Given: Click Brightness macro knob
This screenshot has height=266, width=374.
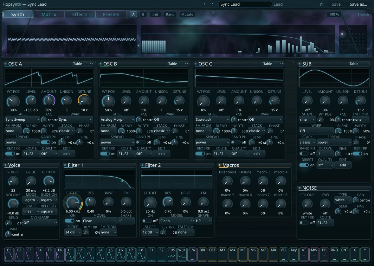Looking at the screenshot, I should [x=227, y=181].
